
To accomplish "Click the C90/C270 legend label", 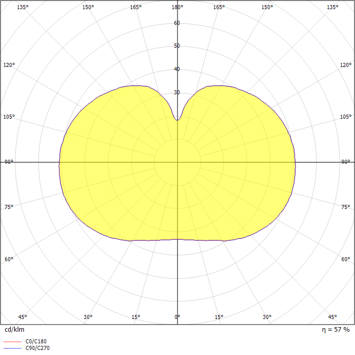I will 38,348.
